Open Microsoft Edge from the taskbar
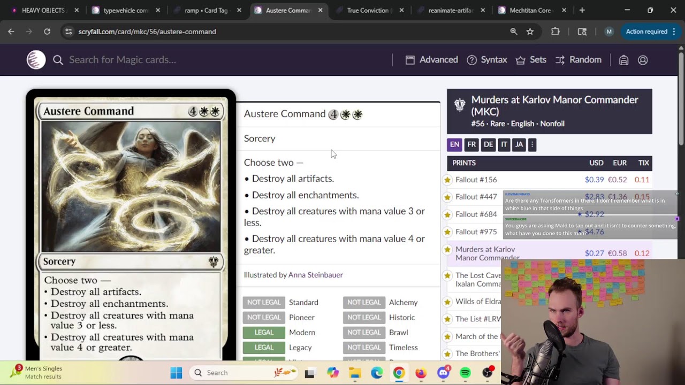685x385 pixels. [377, 373]
